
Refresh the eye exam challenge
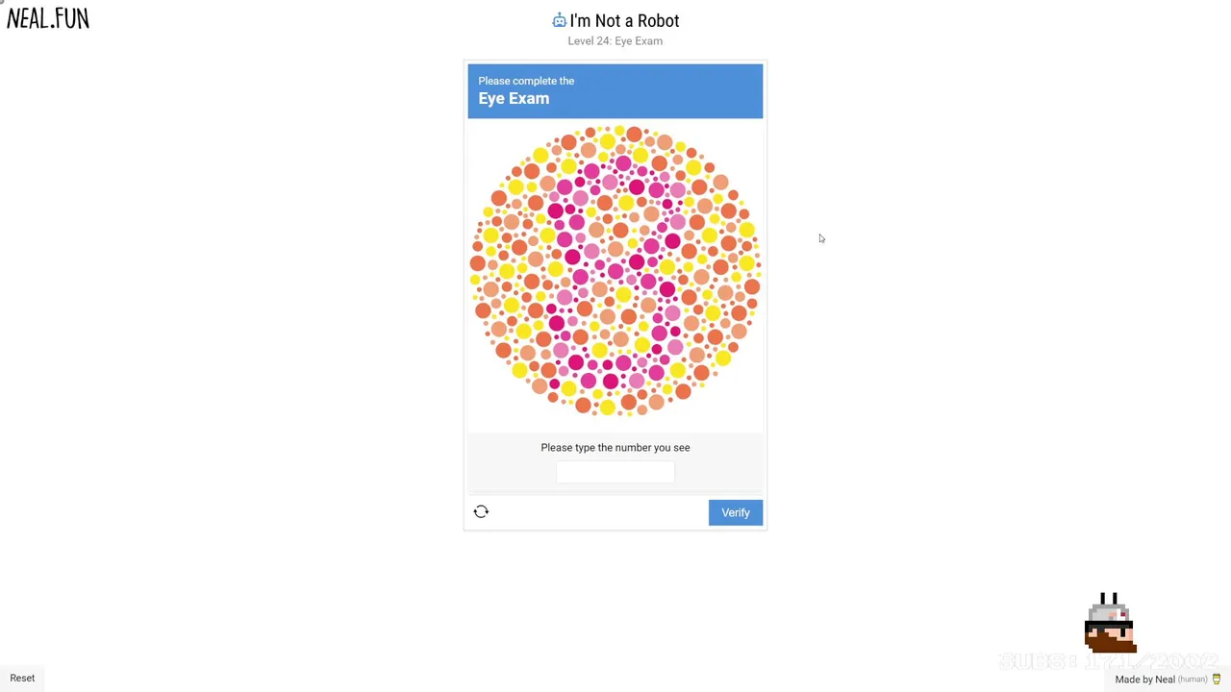click(x=481, y=512)
